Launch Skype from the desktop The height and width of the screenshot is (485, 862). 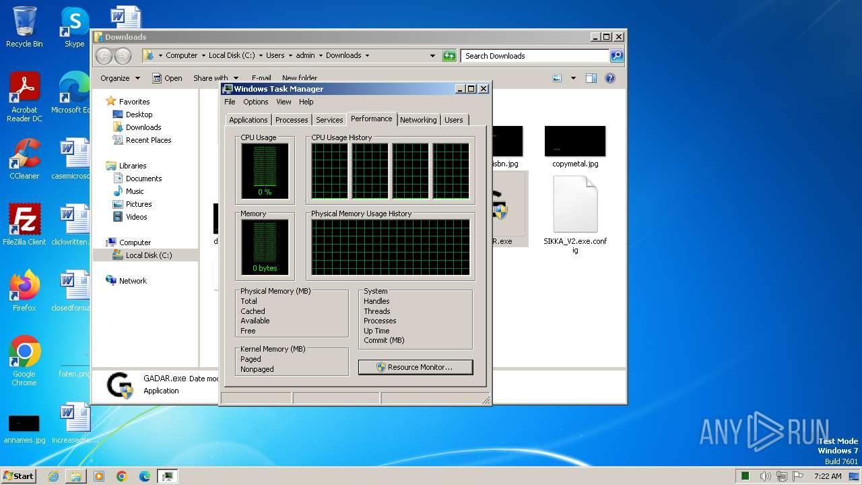[74, 27]
